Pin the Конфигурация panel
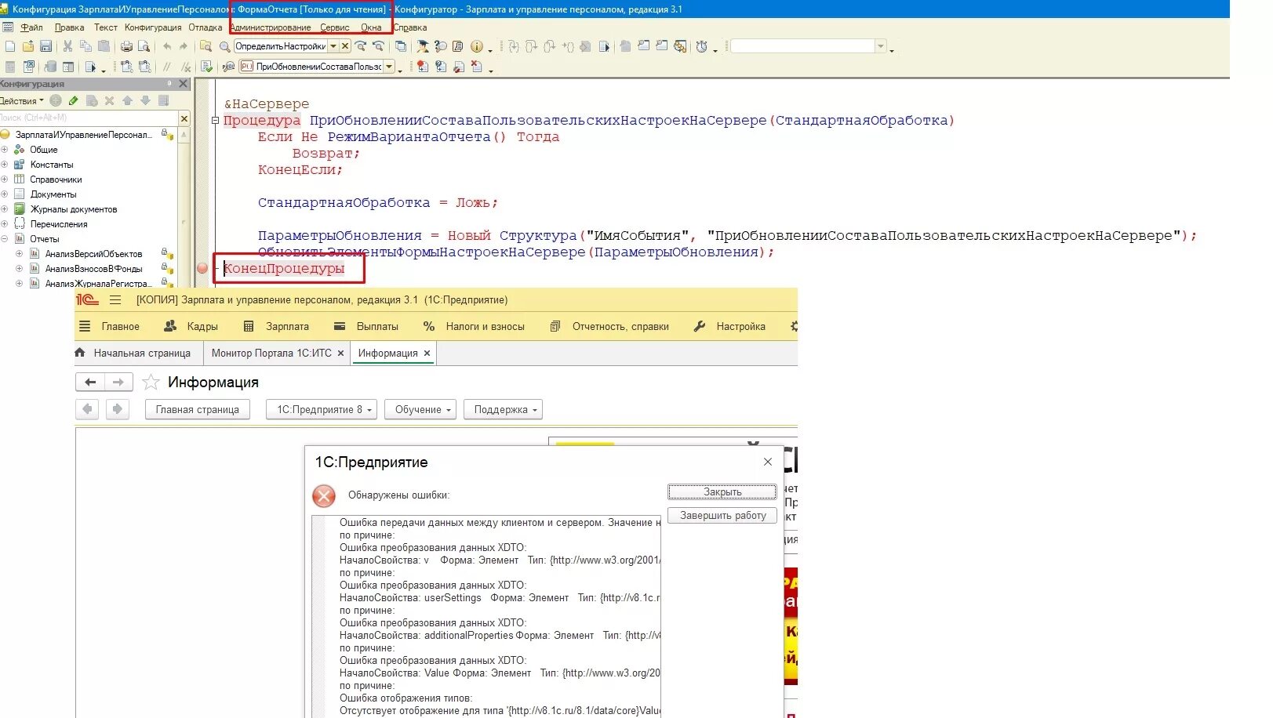The width and height of the screenshot is (1273, 718). pos(169,84)
